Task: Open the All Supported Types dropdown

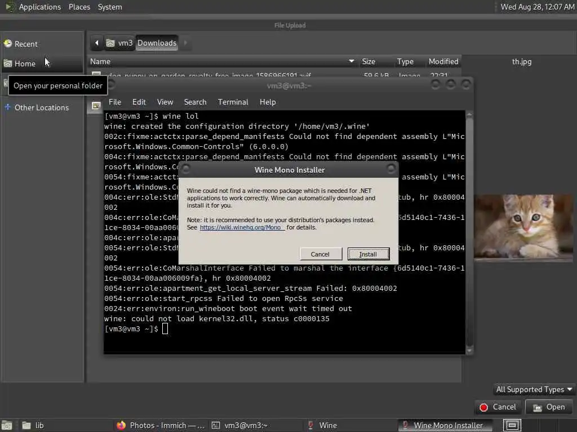Action: pos(534,389)
